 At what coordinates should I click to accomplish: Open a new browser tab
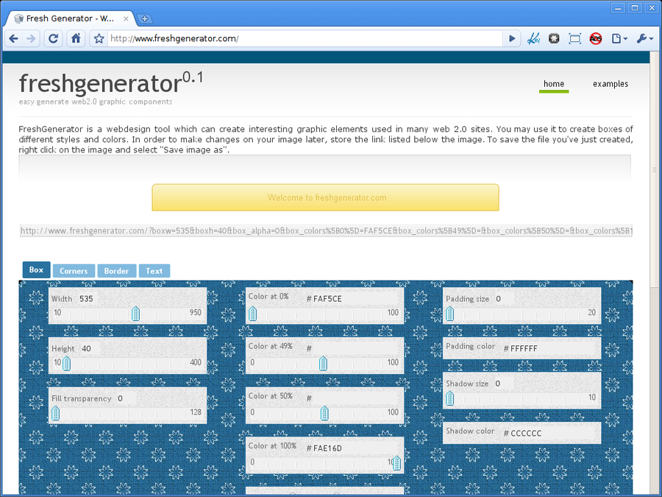point(144,18)
